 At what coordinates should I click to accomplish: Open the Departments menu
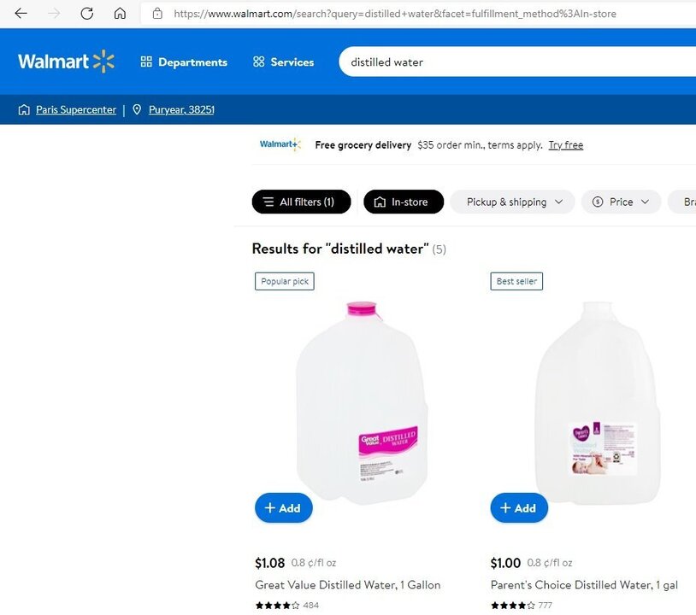184,62
